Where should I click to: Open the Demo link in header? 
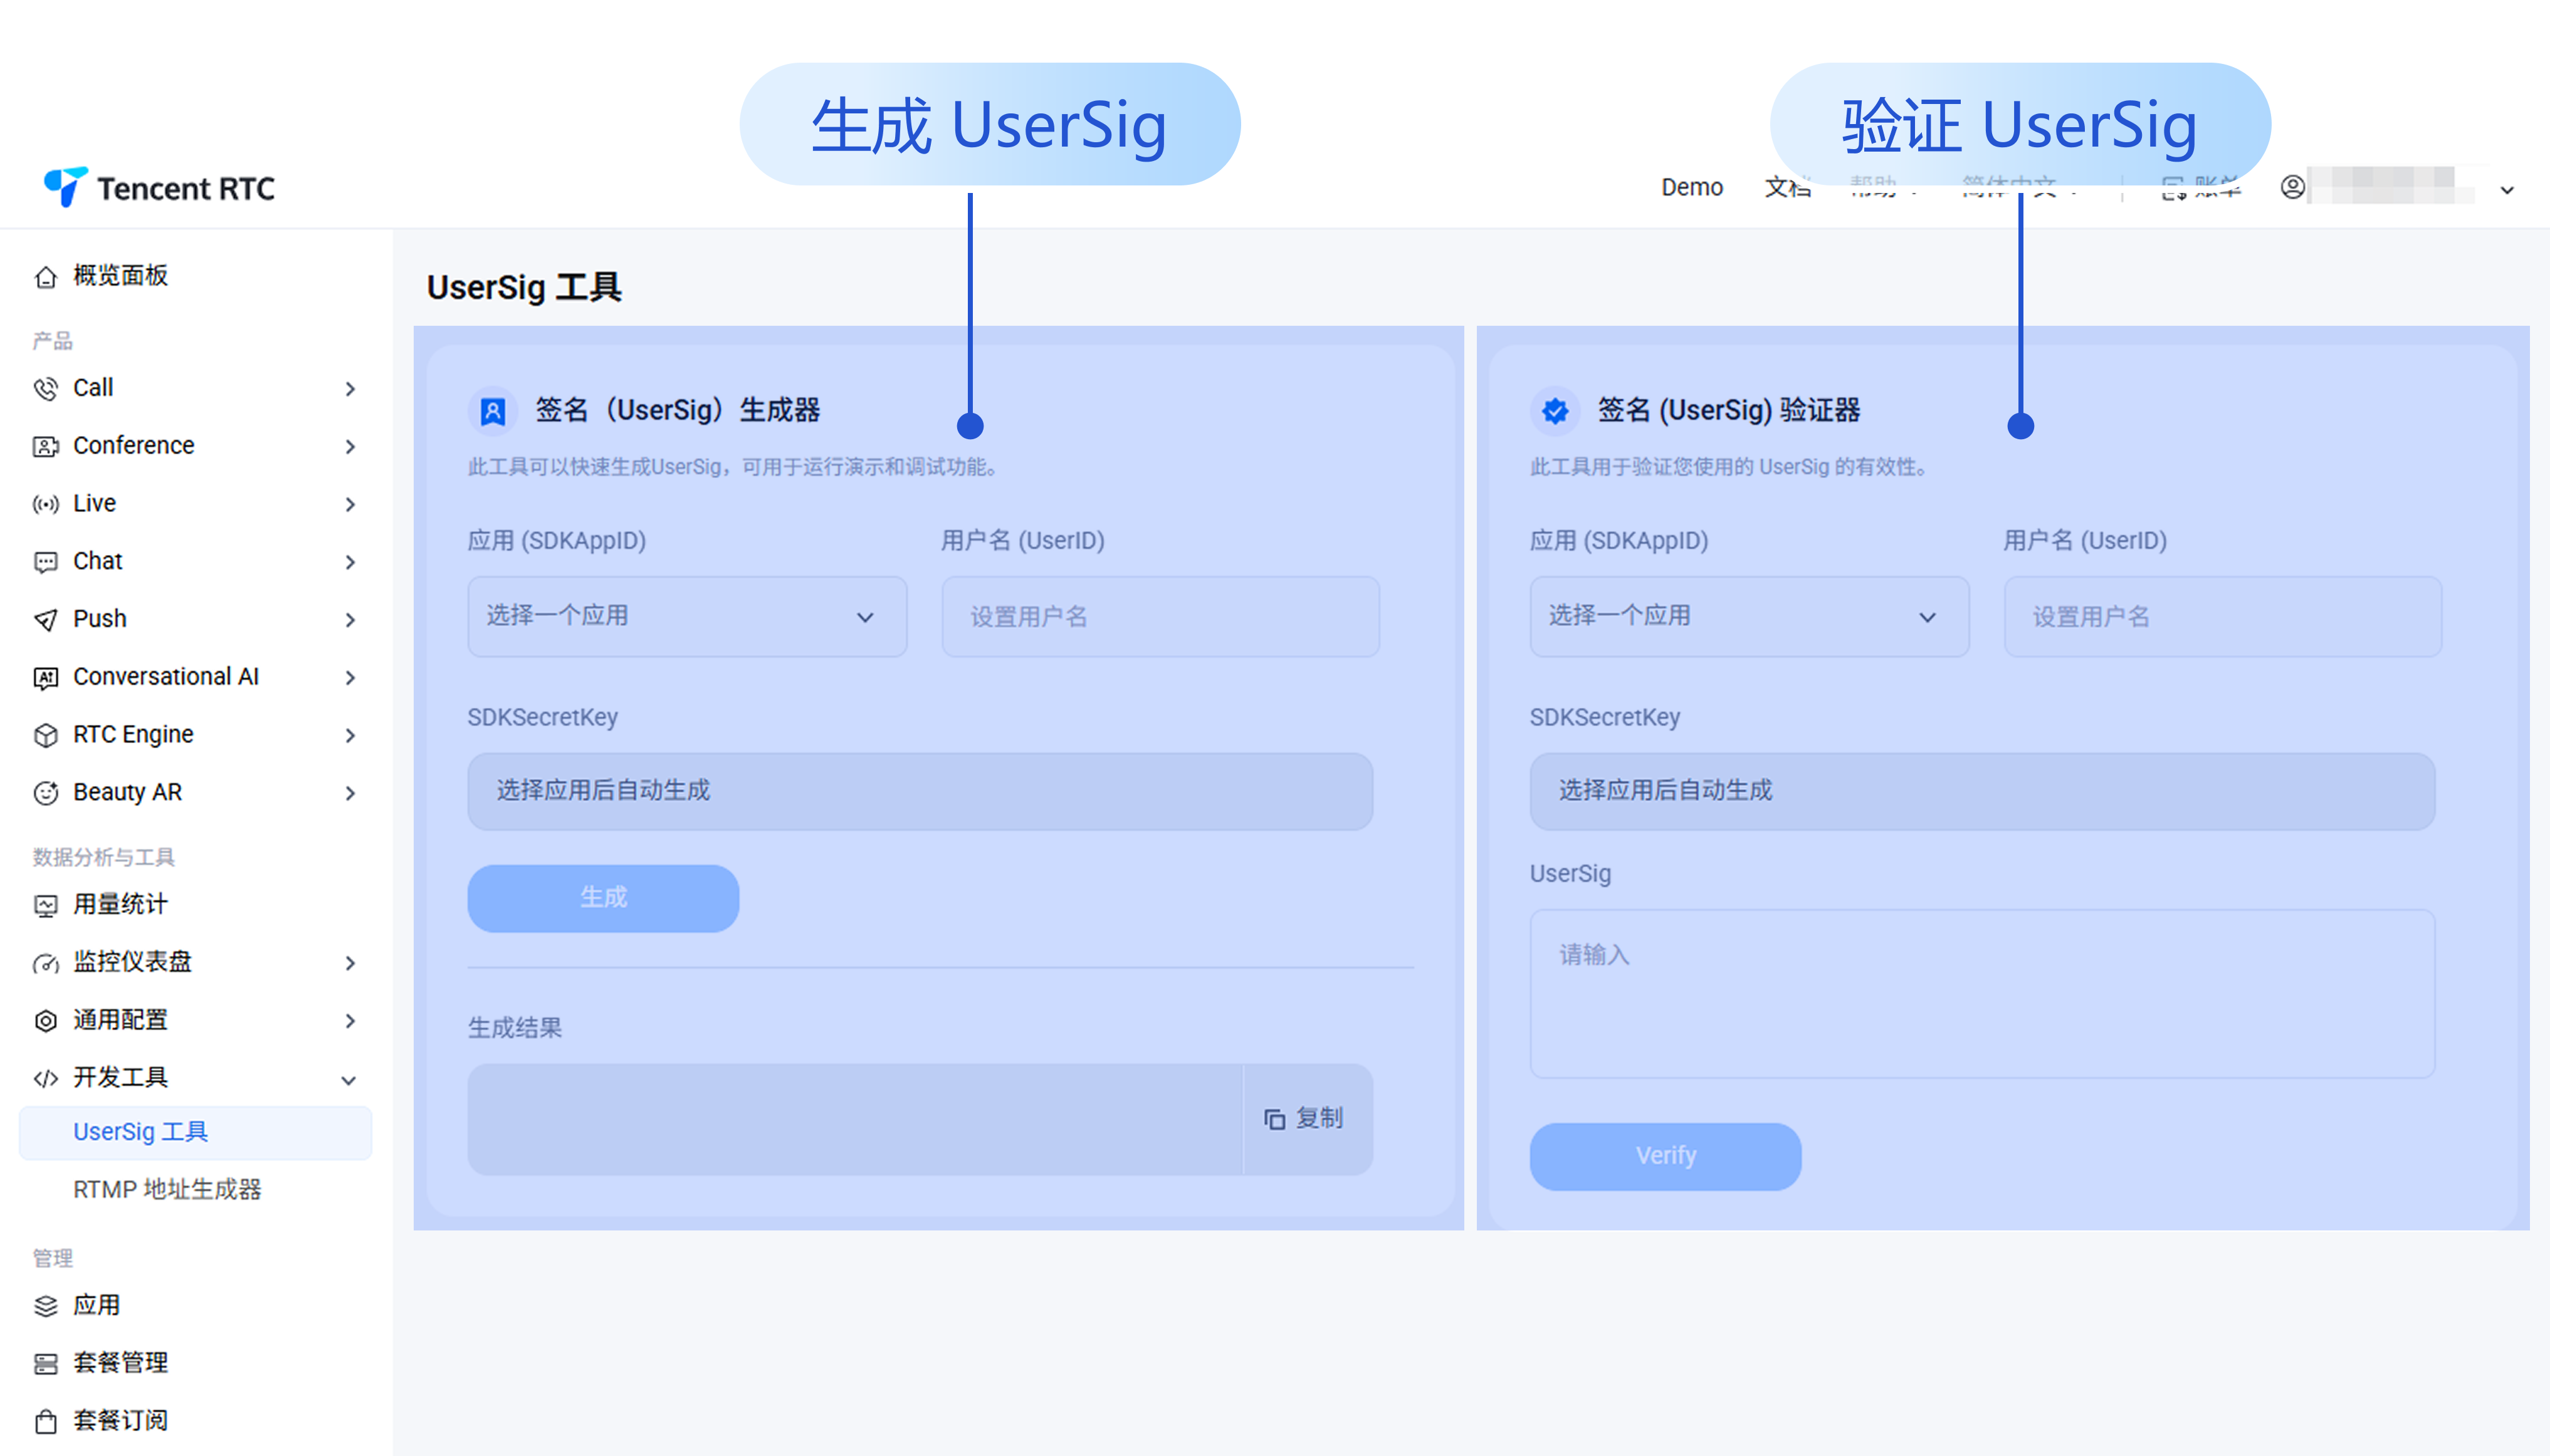click(x=1692, y=187)
